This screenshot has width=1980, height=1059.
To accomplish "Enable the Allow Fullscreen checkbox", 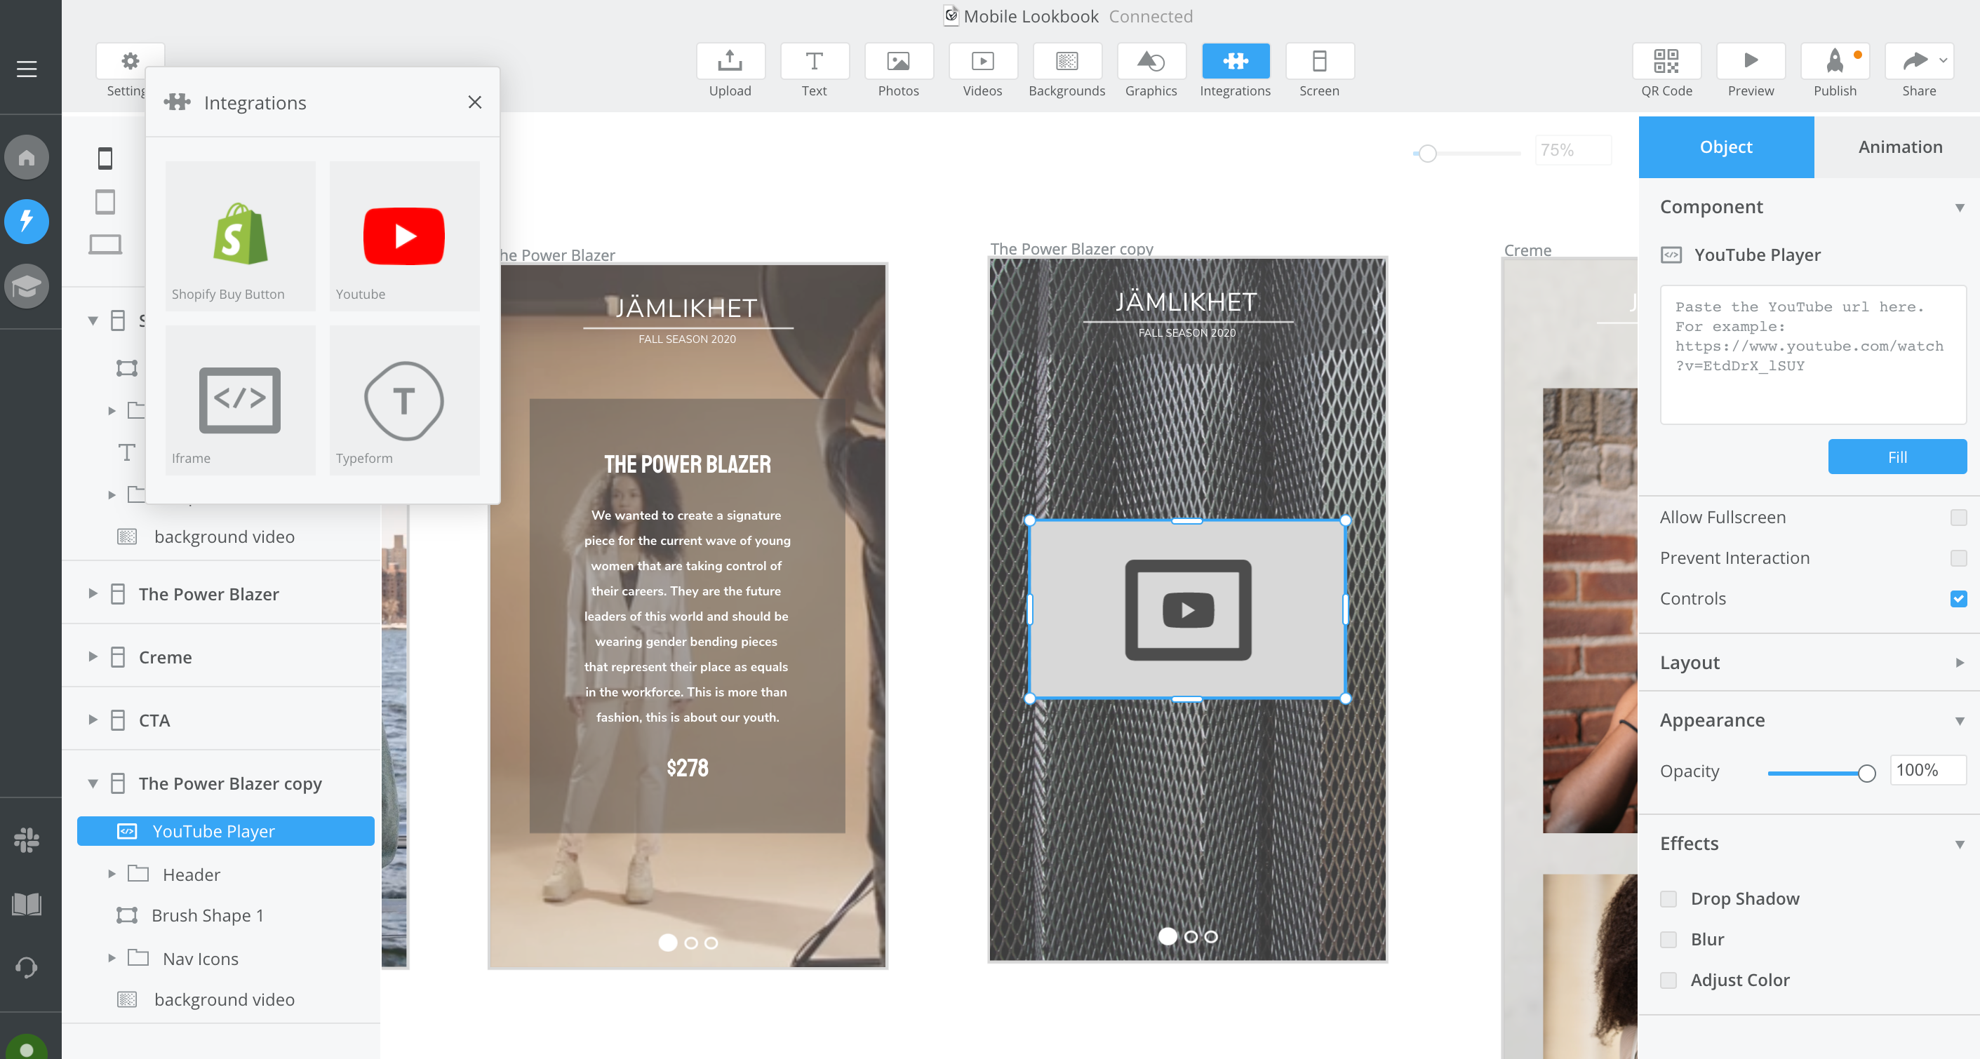I will (1957, 518).
